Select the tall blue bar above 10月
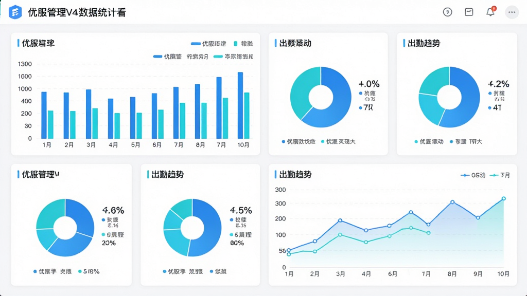Image resolution: width=527 pixels, height=296 pixels. (240, 105)
